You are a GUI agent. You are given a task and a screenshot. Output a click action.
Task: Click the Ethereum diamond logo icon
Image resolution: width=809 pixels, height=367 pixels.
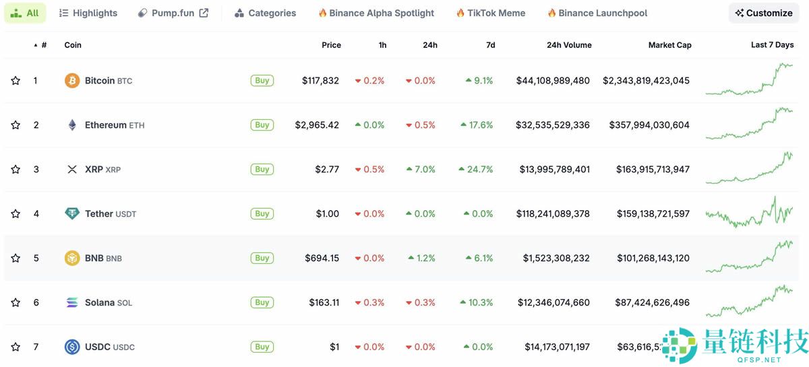72,125
